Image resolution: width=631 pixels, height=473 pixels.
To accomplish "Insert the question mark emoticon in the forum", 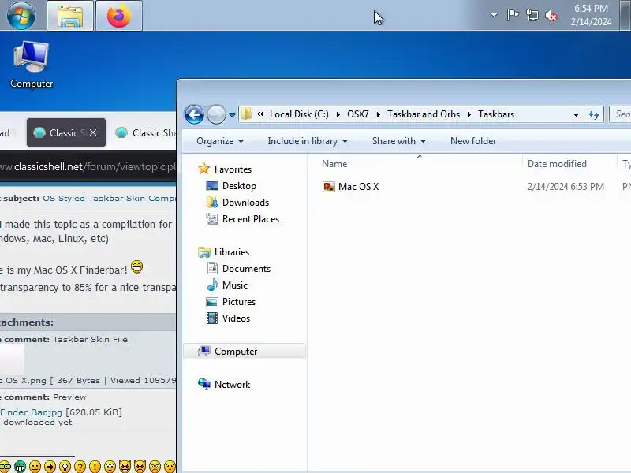I will 80,467.
